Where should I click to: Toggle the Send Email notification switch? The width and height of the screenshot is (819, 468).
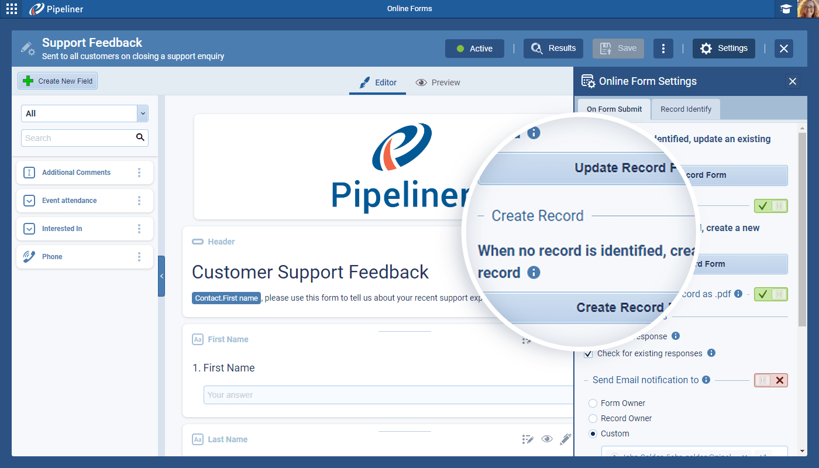(x=770, y=380)
